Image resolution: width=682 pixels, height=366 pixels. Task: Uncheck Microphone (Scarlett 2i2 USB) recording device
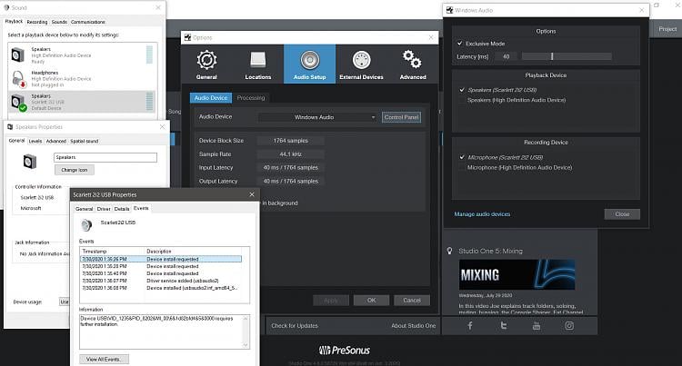tap(461, 157)
